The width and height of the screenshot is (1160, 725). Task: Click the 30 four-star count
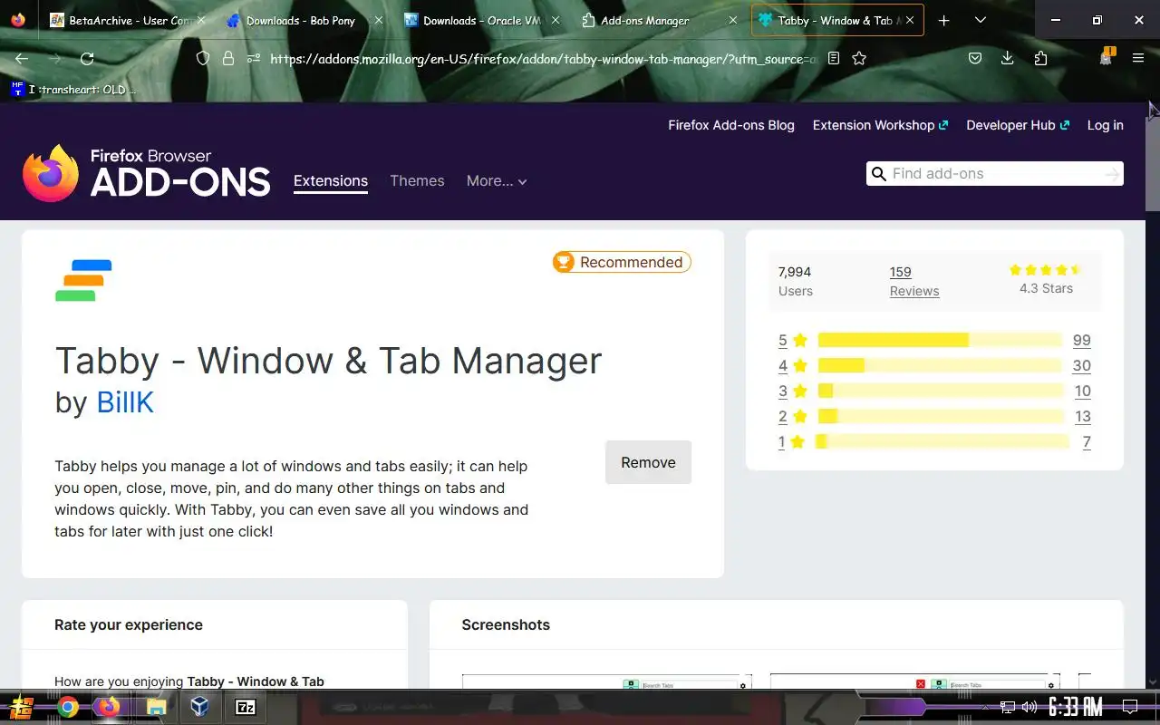tap(1081, 366)
